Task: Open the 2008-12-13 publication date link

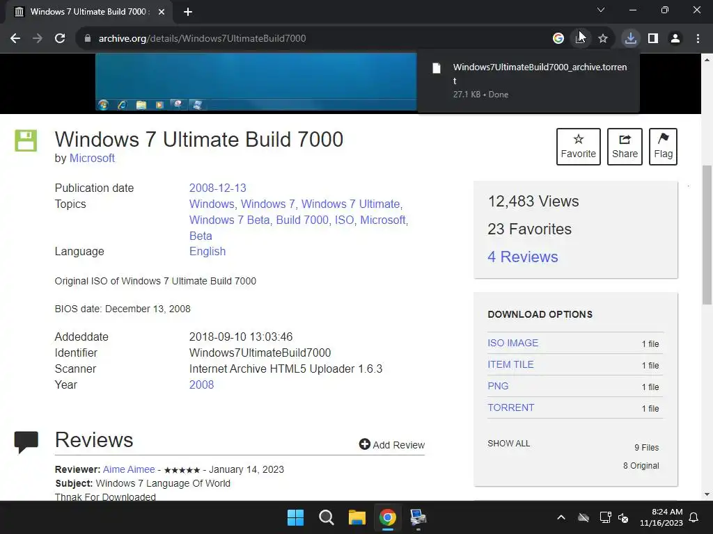Action: point(217,188)
